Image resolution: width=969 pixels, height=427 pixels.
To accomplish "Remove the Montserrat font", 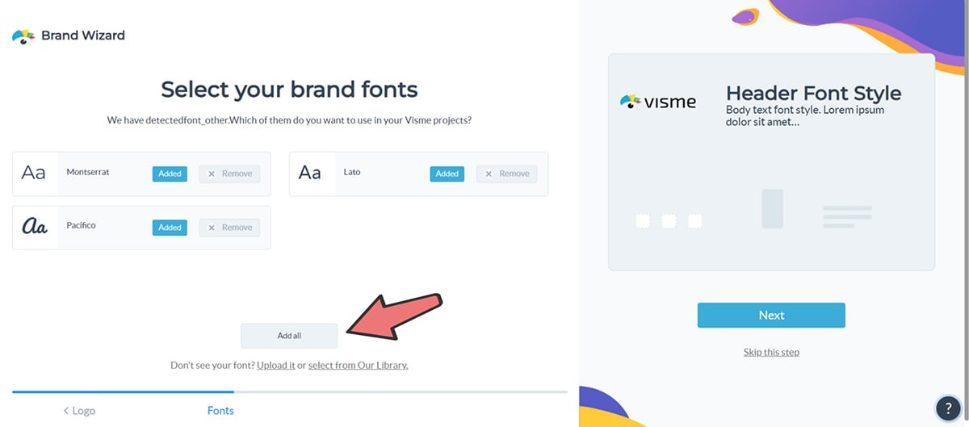I will [229, 174].
